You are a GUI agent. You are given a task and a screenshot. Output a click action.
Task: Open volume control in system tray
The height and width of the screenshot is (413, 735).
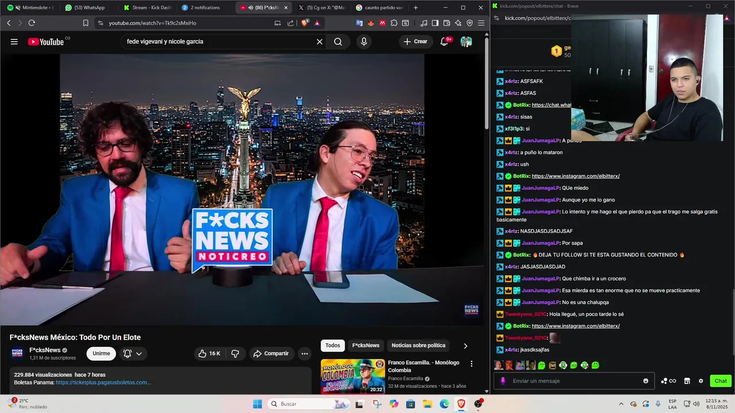tap(696, 404)
